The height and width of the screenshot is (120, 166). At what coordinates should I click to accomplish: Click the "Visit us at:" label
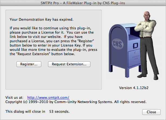(x=14, y=97)
